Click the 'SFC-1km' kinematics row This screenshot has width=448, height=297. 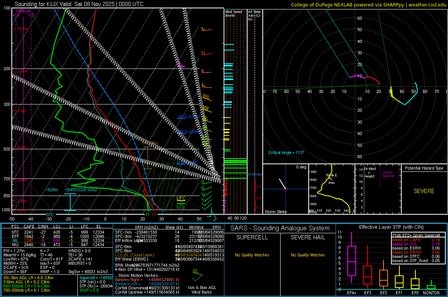[x=169, y=232]
